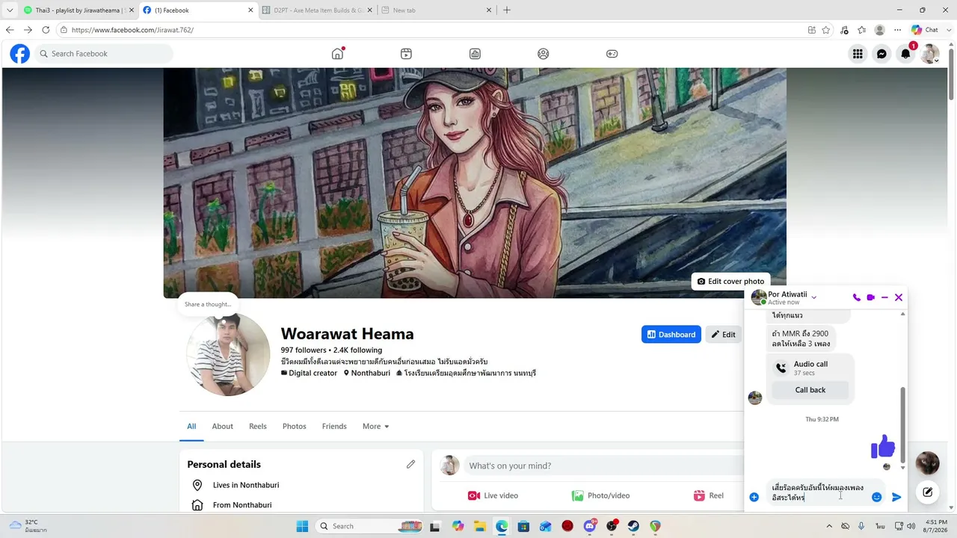Screen dimensions: 957x538
Task: Start a new message with the compose button
Action: pos(928,492)
